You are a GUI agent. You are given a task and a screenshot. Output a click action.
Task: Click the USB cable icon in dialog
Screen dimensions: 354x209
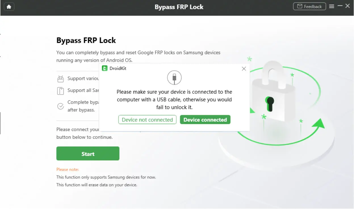coord(174,78)
